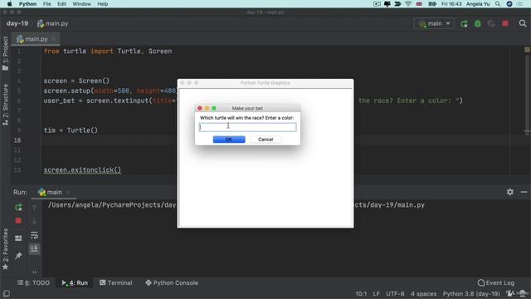Click line tim = Turtle() in editor
531x299 pixels.
[71, 130]
